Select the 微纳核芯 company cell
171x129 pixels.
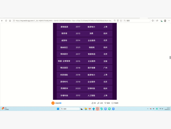click(x=64, y=47)
